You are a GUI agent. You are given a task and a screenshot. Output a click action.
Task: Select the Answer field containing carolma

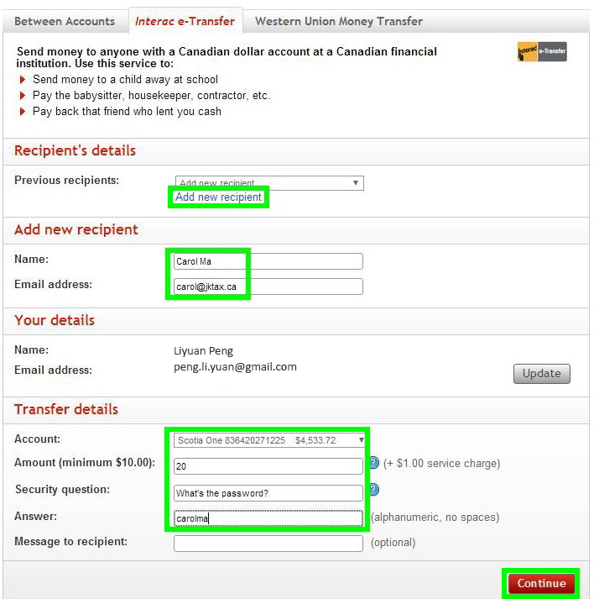pyautogui.click(x=268, y=518)
